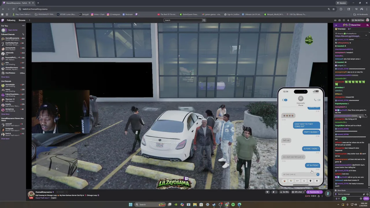This screenshot has width=370, height=208.
Task: Open the notification bell dropdown
Action: pyautogui.click(x=274, y=192)
